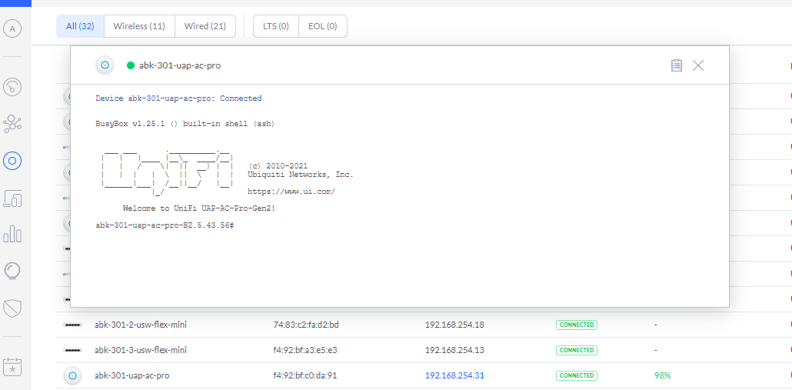
Task: Open Dashboard from the sidebar gauge icon
Action: [12, 86]
